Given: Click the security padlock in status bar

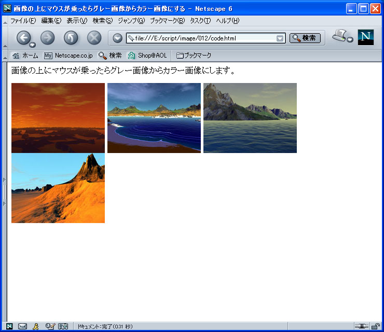Looking at the screenshot, I should coord(375,326).
